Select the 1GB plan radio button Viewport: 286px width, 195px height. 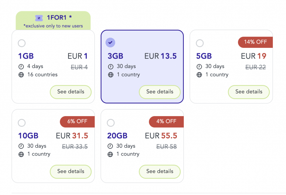(22, 43)
